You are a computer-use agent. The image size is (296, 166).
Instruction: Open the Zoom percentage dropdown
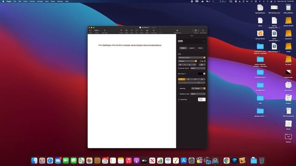(97, 31)
